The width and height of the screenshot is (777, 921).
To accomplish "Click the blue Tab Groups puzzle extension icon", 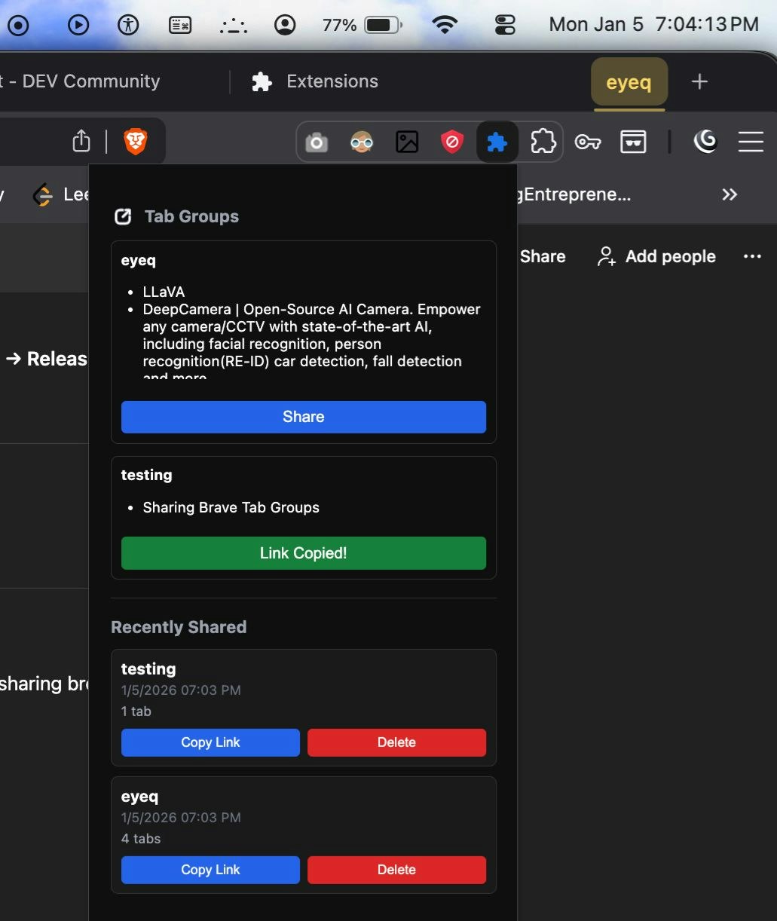I will 497,141.
